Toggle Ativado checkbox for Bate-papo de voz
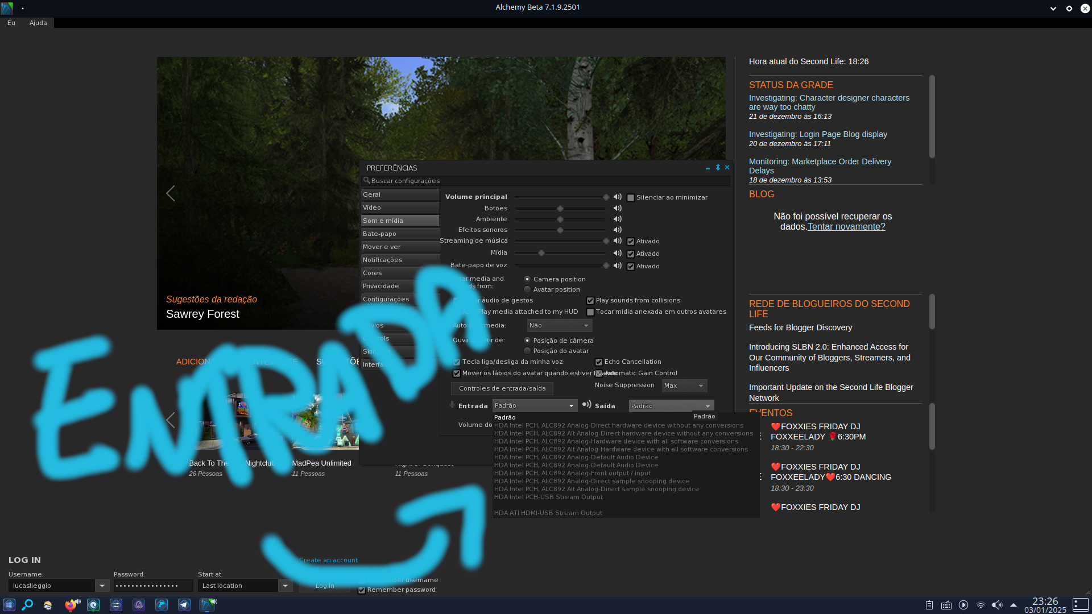Screen dimensions: 1092x614 (x=630, y=267)
